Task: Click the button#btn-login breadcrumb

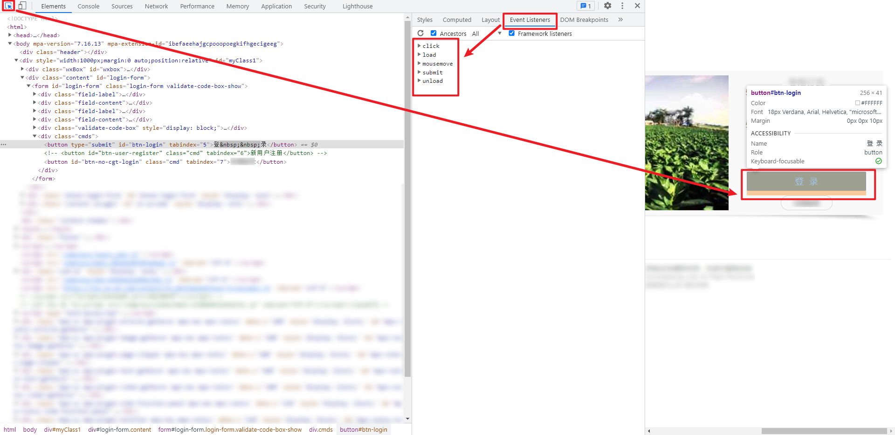Action: point(364,429)
